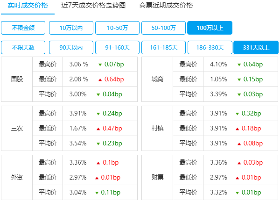Click 外资 average price 3.04%
This screenshot has width=280, height=202.
(78, 192)
